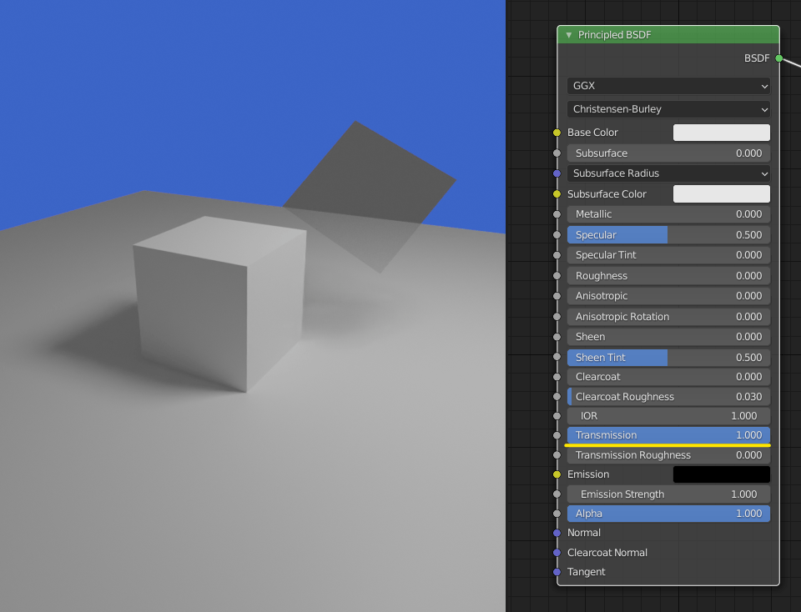Open the Christensen-Burley subsurface method dropdown
Image resolution: width=801 pixels, height=612 pixels.
667,109
